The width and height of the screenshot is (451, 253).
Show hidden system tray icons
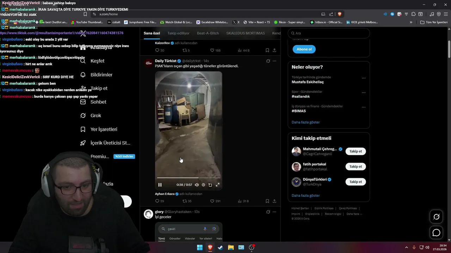tap(406, 247)
